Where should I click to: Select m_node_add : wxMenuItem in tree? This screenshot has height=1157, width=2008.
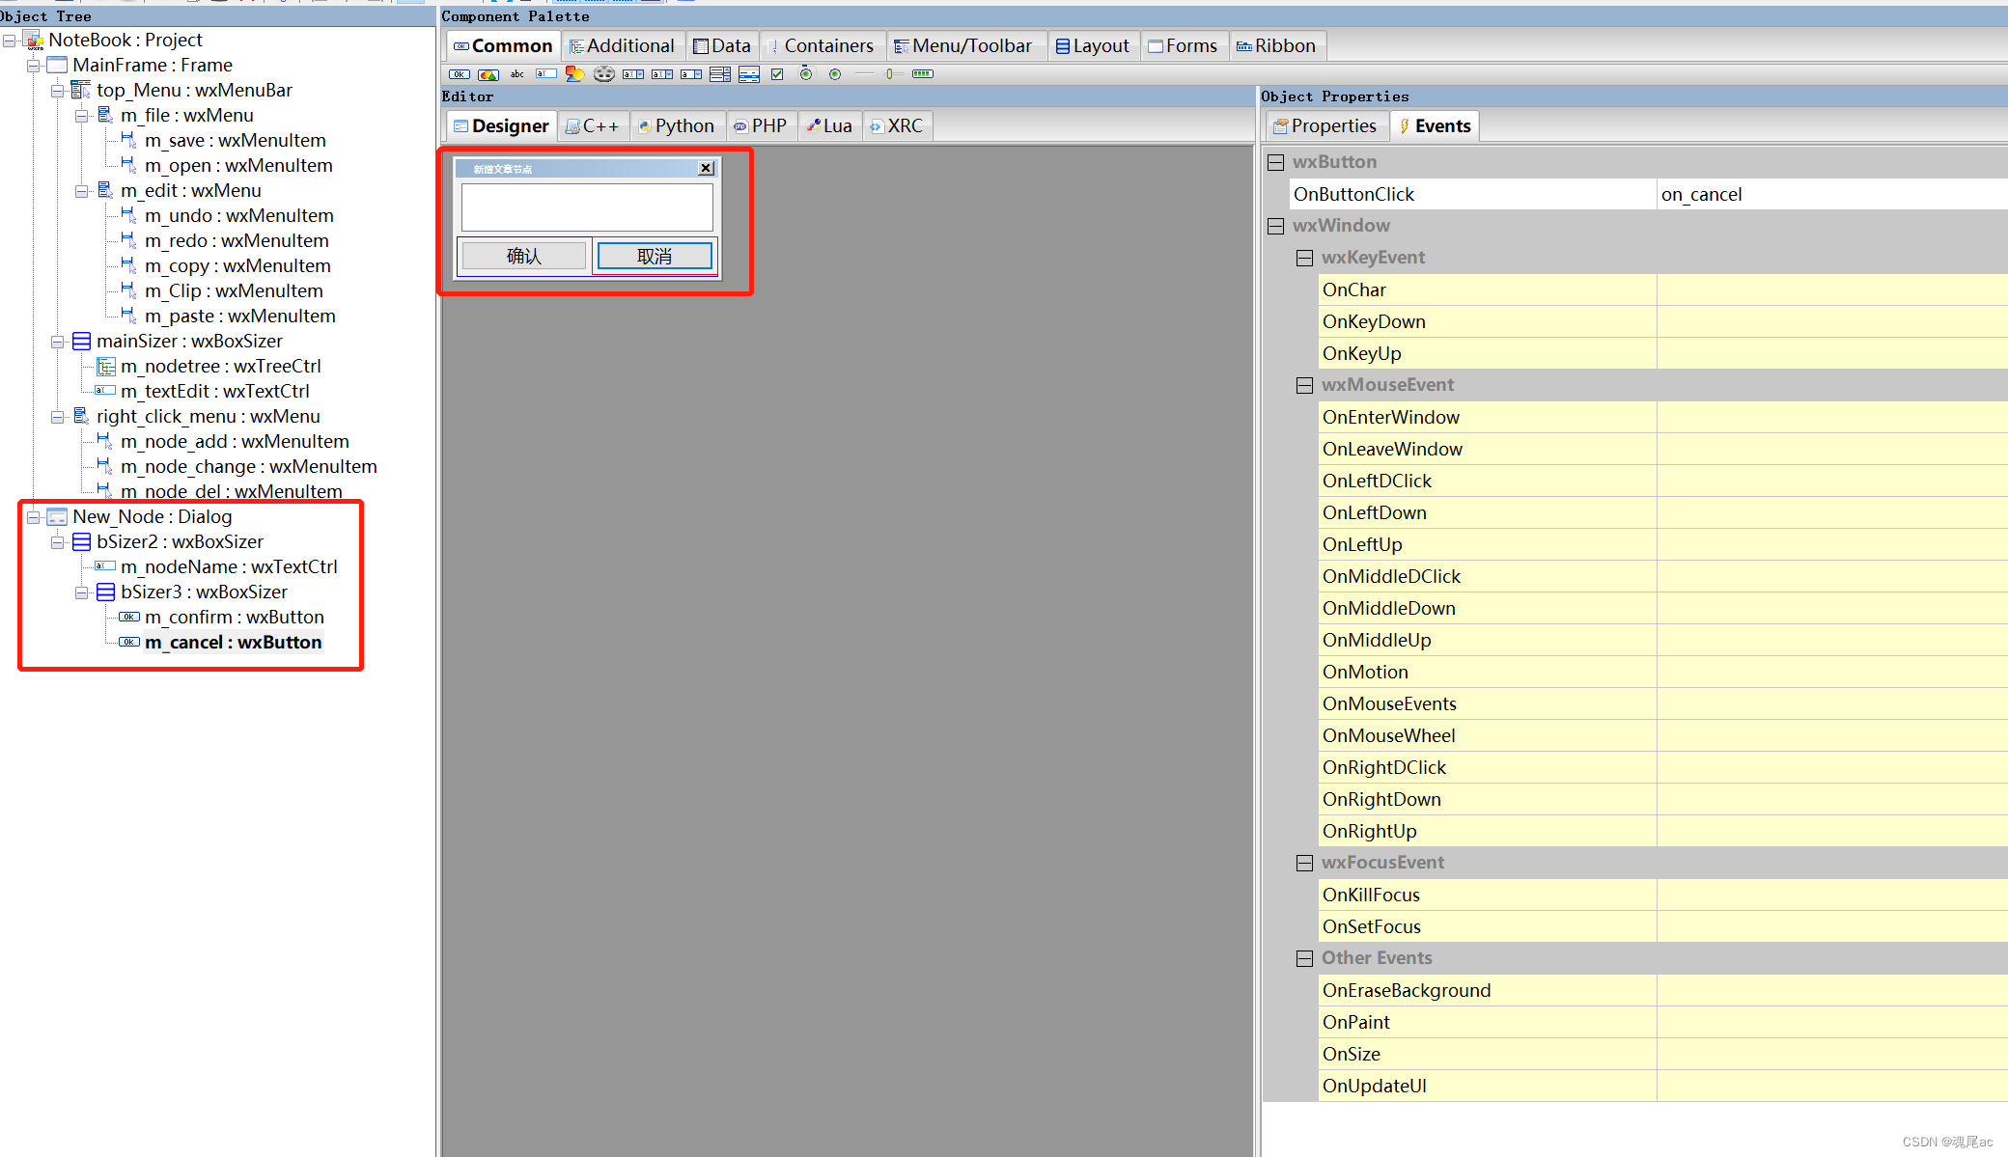point(235,442)
